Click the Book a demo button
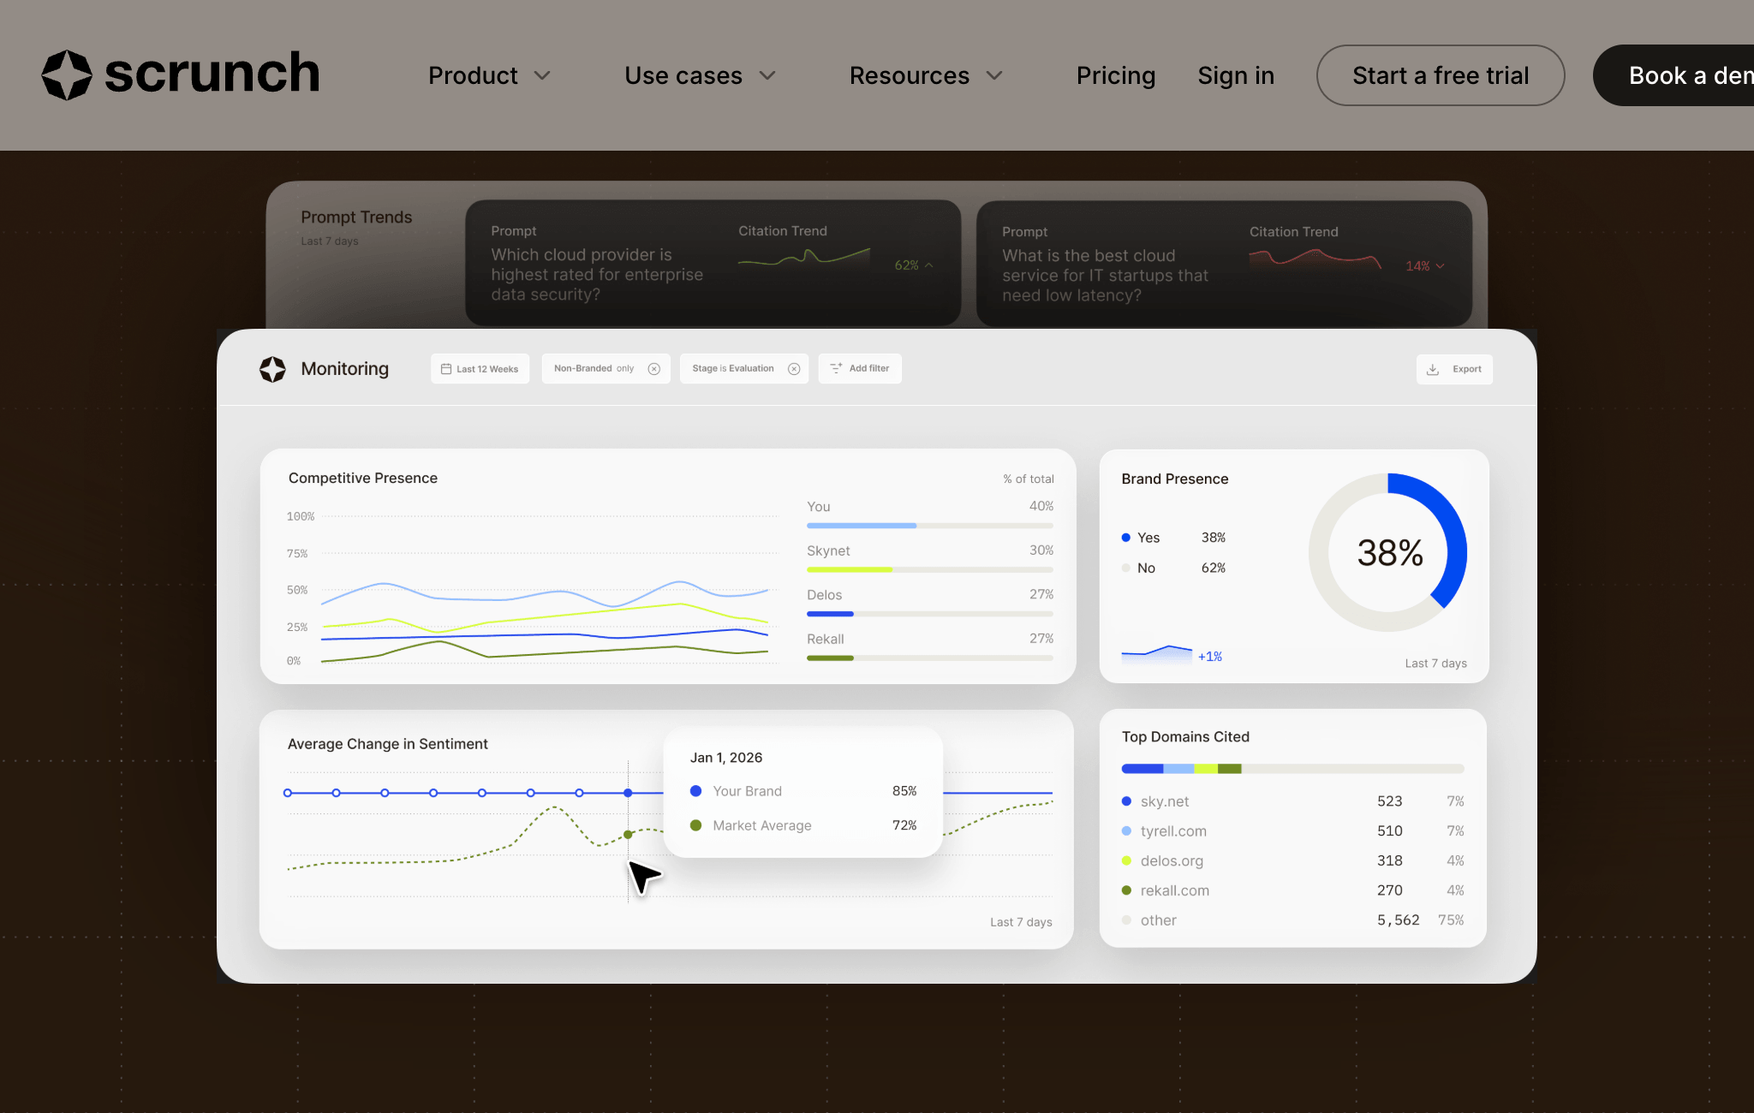 [x=1673, y=75]
